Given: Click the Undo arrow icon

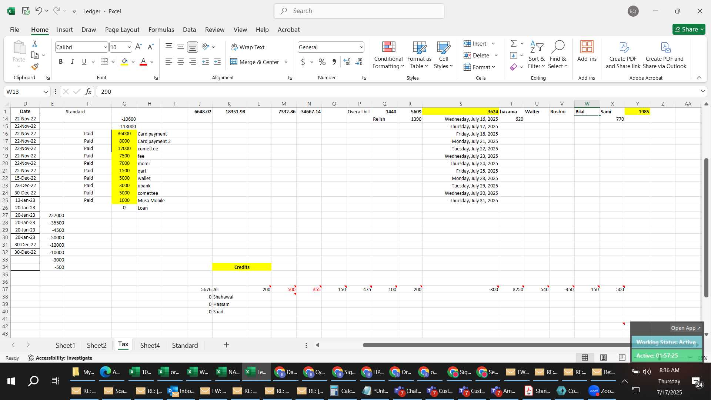Looking at the screenshot, I should click(39, 11).
